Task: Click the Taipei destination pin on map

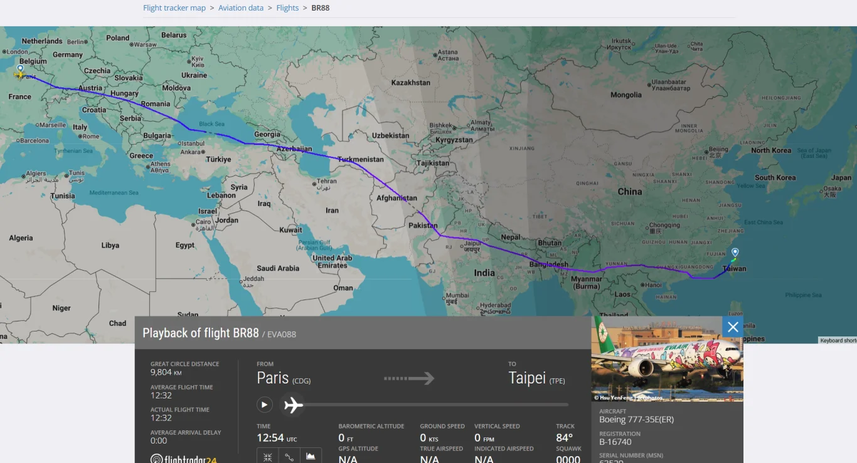Action: (735, 252)
